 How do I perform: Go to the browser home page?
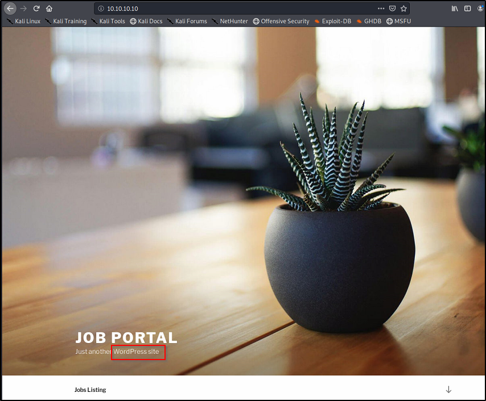[49, 9]
